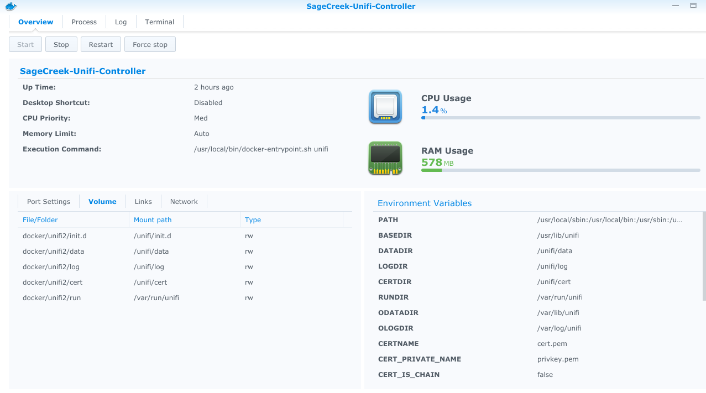The width and height of the screenshot is (706, 393).
Task: Open the Port Settings tab
Action: [48, 201]
